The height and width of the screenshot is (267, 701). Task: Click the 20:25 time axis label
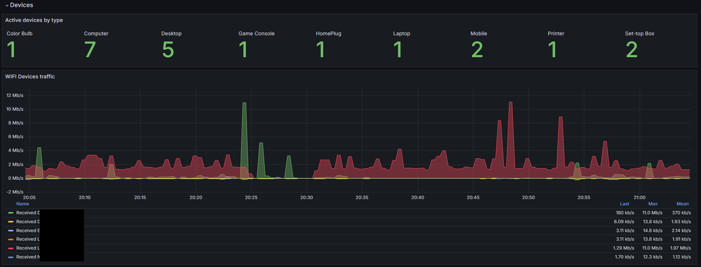pos(251,198)
